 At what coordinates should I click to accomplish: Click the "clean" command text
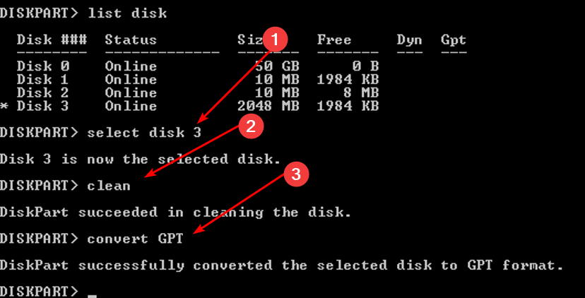point(109,185)
